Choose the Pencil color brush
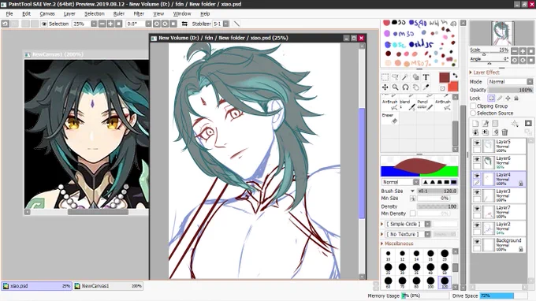Screen dimensions: 536x301 coord(425,105)
